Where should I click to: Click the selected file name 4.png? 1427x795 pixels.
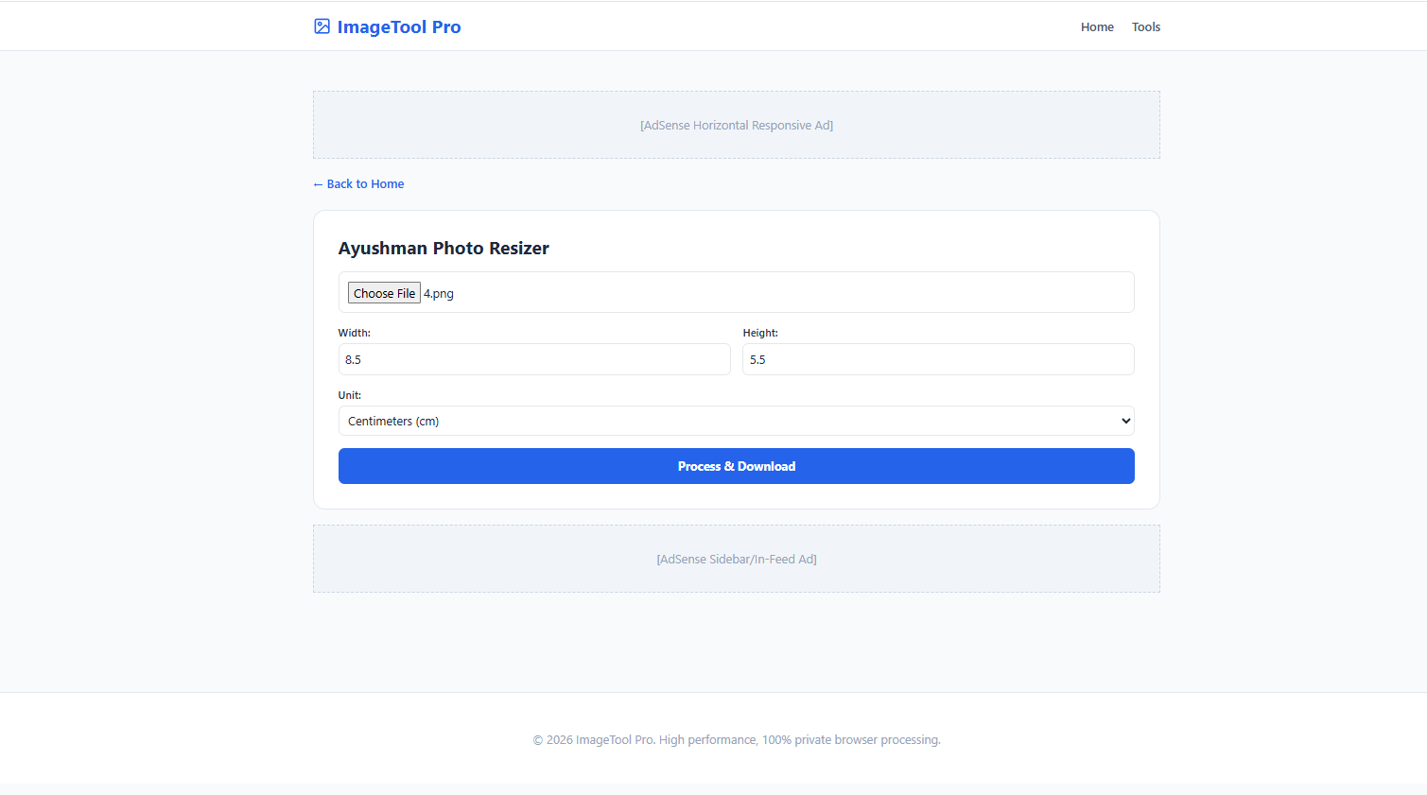pyautogui.click(x=439, y=294)
